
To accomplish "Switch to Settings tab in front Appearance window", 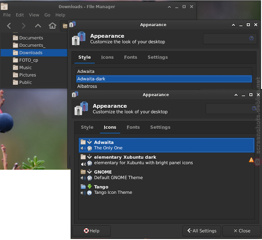I will point(160,127).
